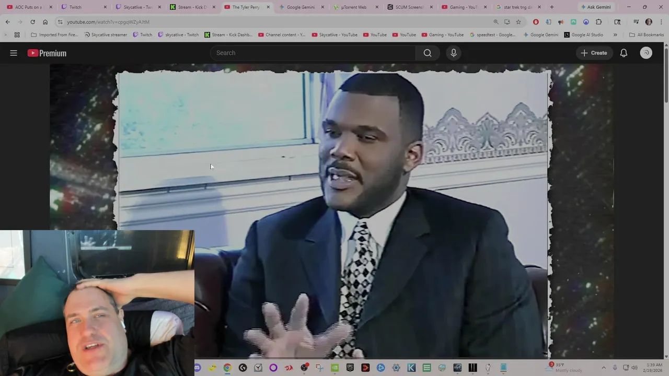This screenshot has height=376, width=669.
Task: Open the media controls music note icon
Action: [x=636, y=22]
